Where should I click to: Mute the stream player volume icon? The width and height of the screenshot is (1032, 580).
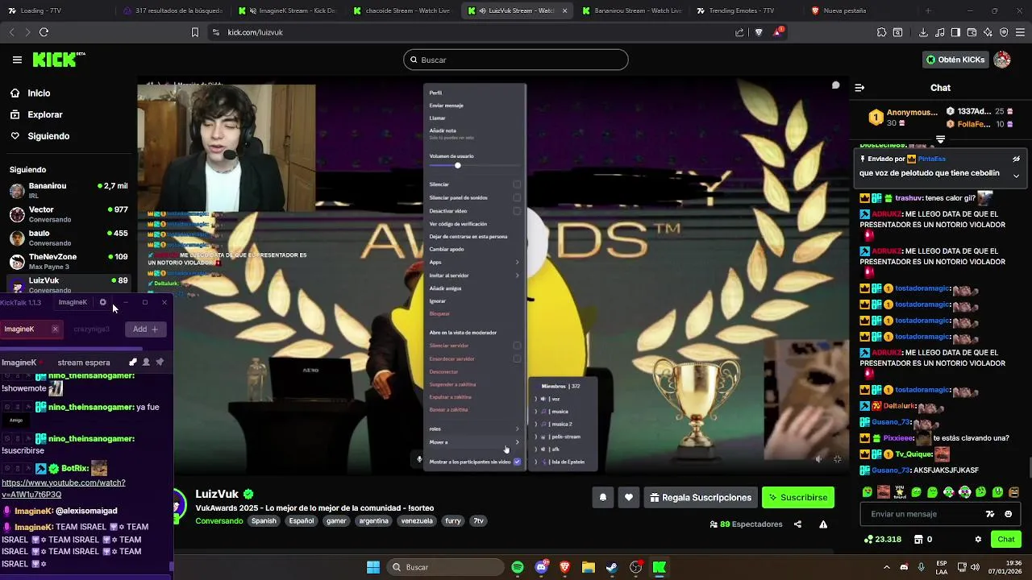click(818, 459)
